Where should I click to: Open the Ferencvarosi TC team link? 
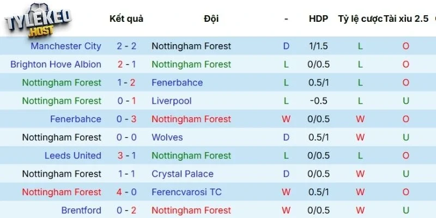click(186, 192)
